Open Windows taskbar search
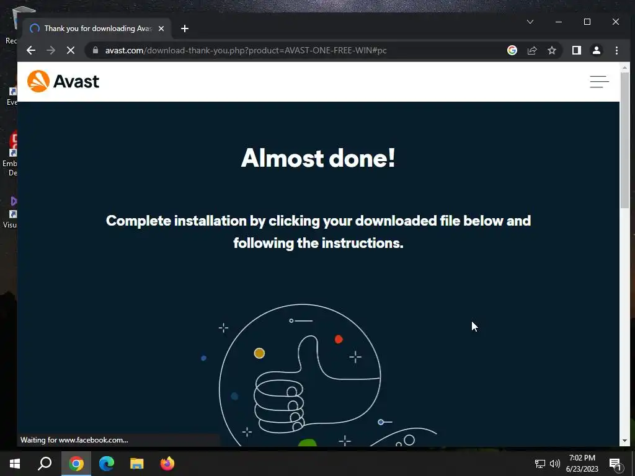Screen dimensions: 635x476 coord(45,464)
